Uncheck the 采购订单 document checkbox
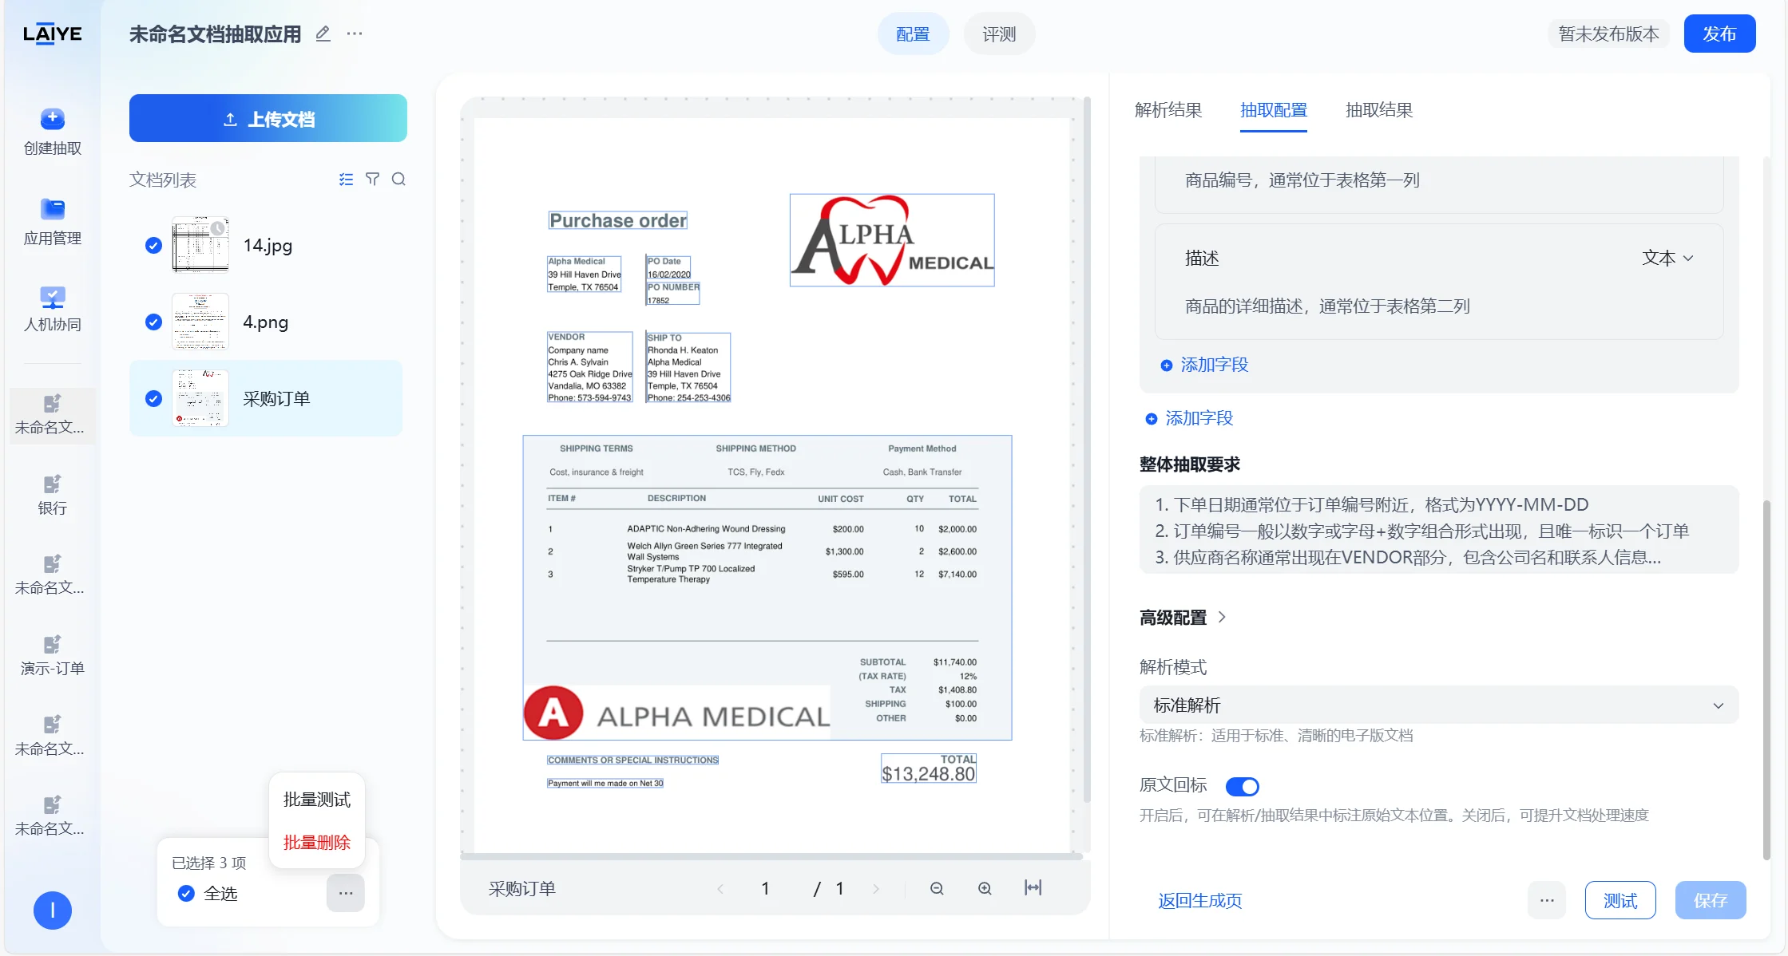 (x=153, y=398)
